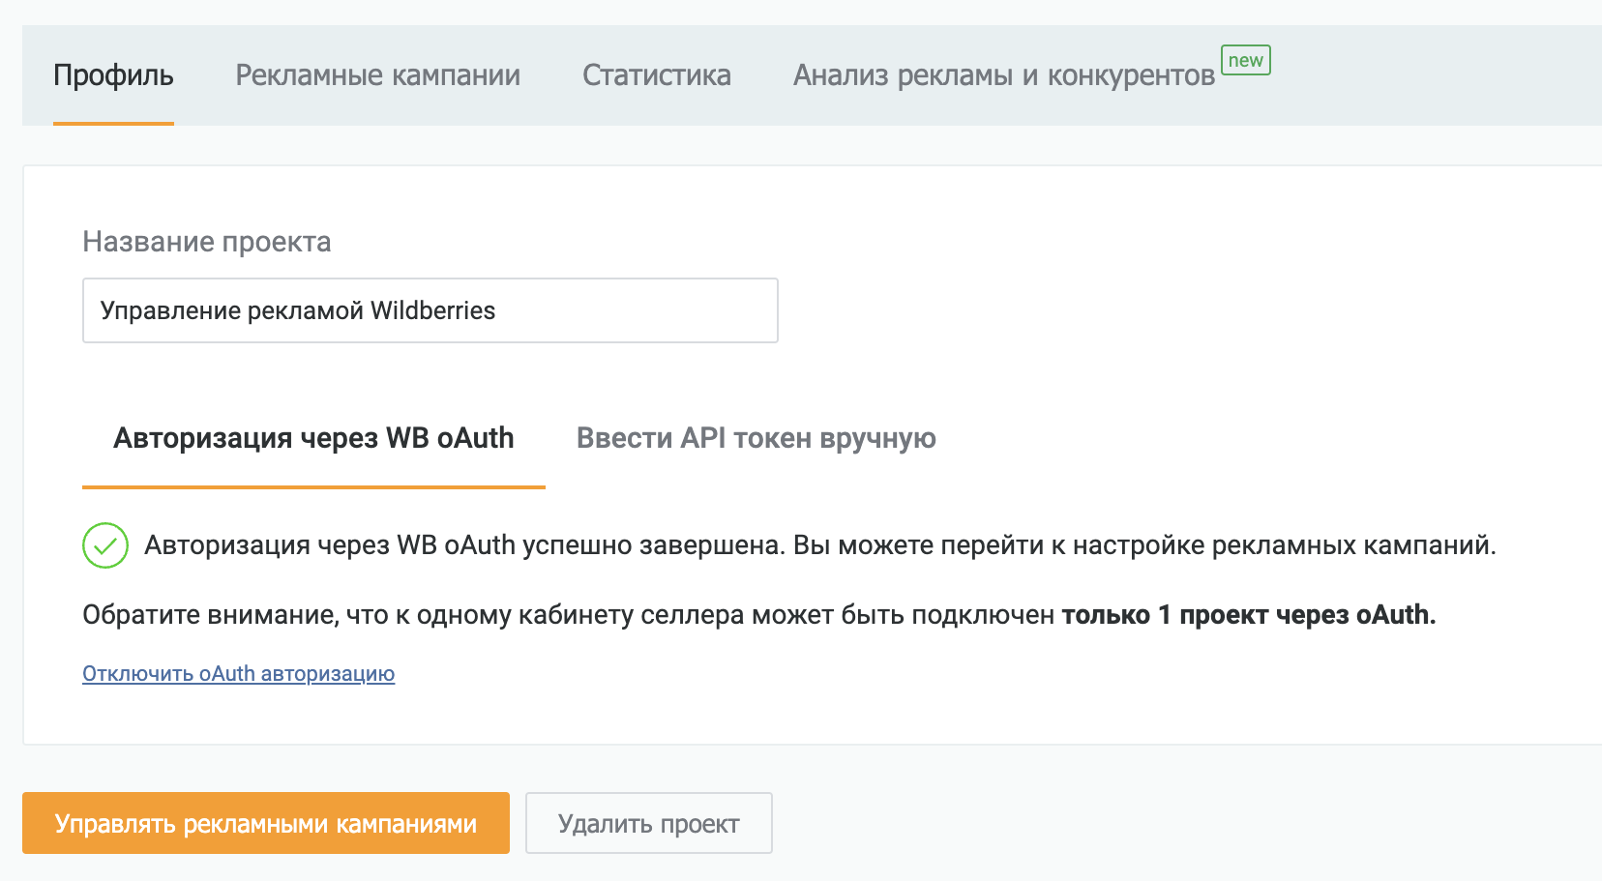Switch to Ввести API токен вручную tab
This screenshot has height=881, width=1602.
point(756,438)
